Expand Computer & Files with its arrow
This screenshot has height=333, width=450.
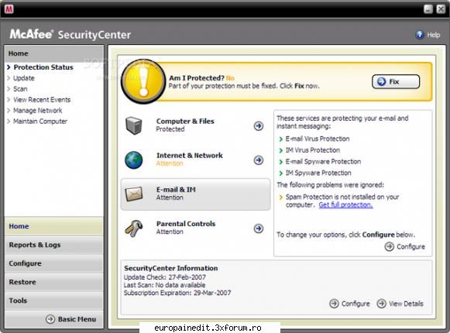click(x=259, y=125)
